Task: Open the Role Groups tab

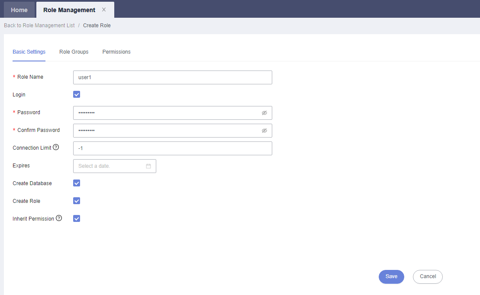Action: click(x=74, y=52)
